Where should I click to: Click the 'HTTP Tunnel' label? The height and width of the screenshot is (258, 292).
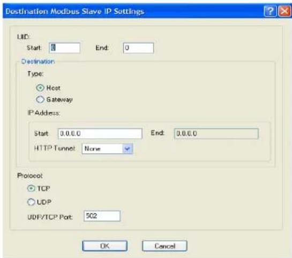[55, 148]
